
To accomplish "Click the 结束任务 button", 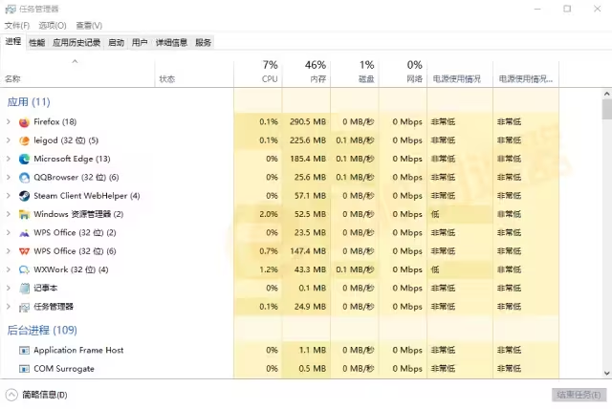I will [x=579, y=395].
